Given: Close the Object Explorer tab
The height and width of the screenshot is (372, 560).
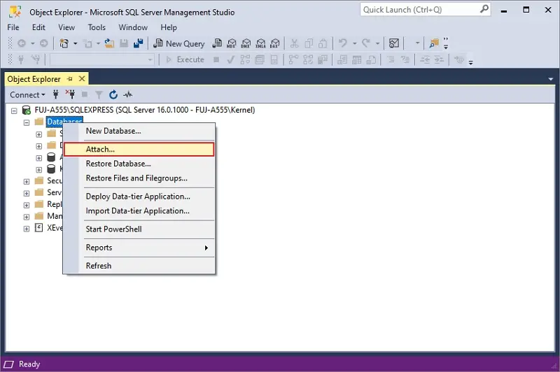Looking at the screenshot, I should (82, 78).
